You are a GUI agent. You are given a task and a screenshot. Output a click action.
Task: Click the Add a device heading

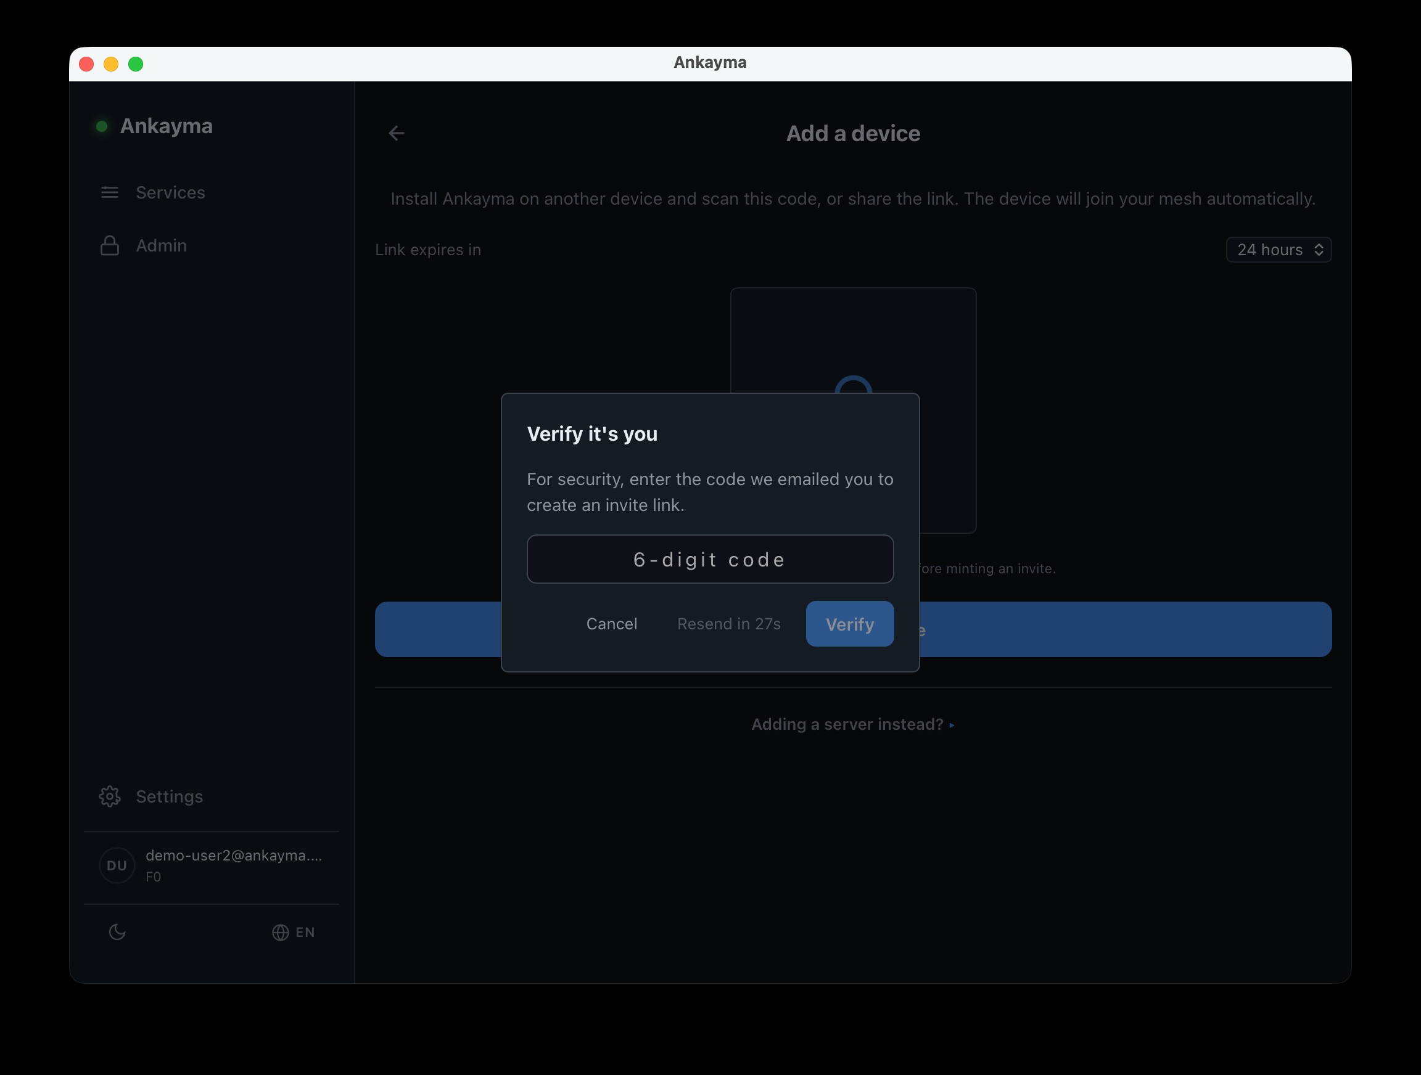point(853,134)
